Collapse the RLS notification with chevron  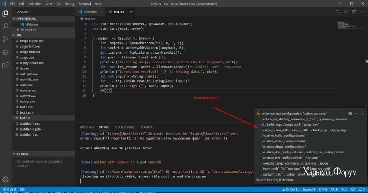(x=356, y=114)
